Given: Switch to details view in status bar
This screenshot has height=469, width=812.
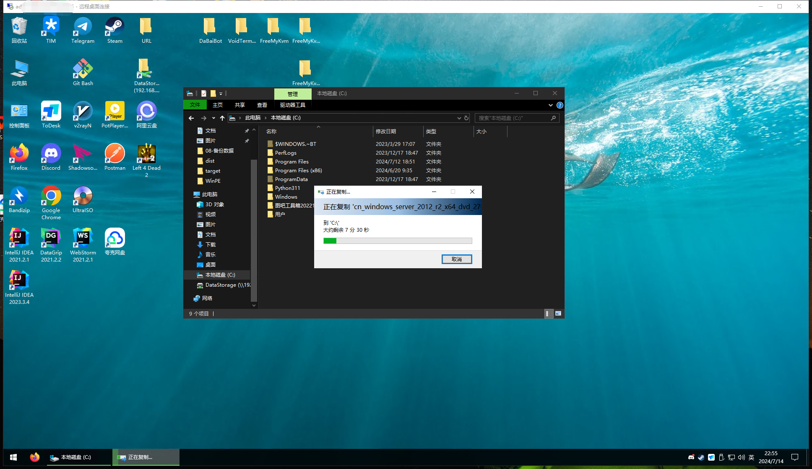Looking at the screenshot, I should pos(548,314).
